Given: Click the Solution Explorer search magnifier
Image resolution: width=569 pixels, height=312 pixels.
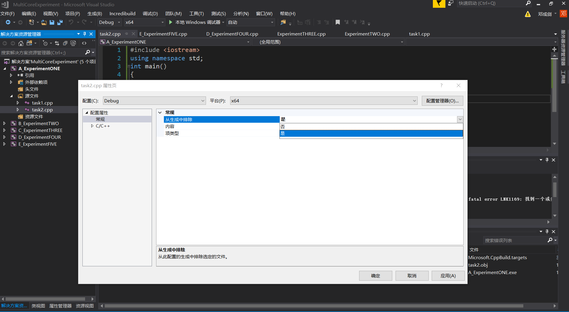Looking at the screenshot, I should (87, 53).
